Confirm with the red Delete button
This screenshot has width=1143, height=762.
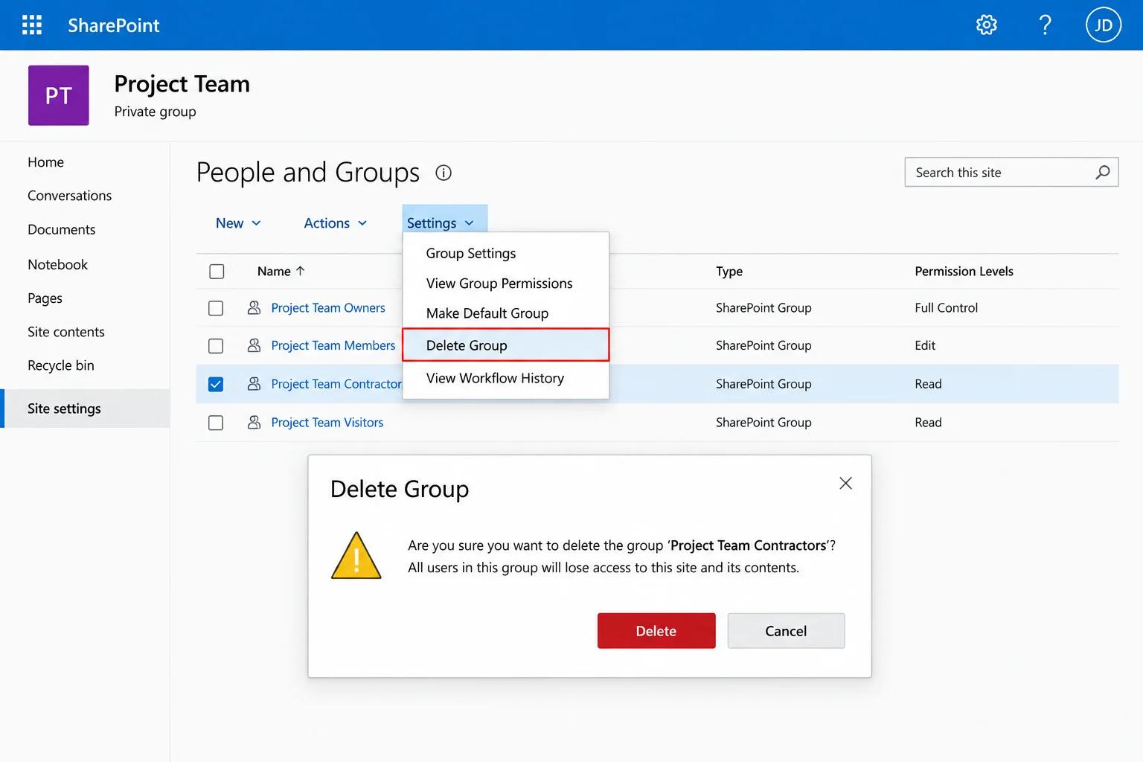pos(656,631)
